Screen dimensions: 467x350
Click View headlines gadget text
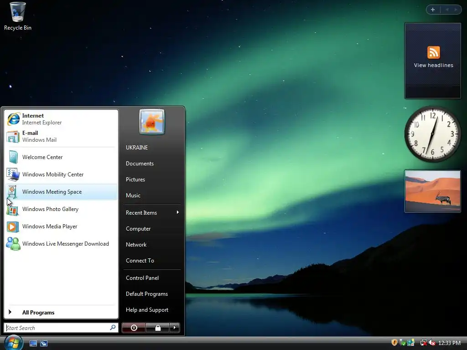tap(433, 65)
